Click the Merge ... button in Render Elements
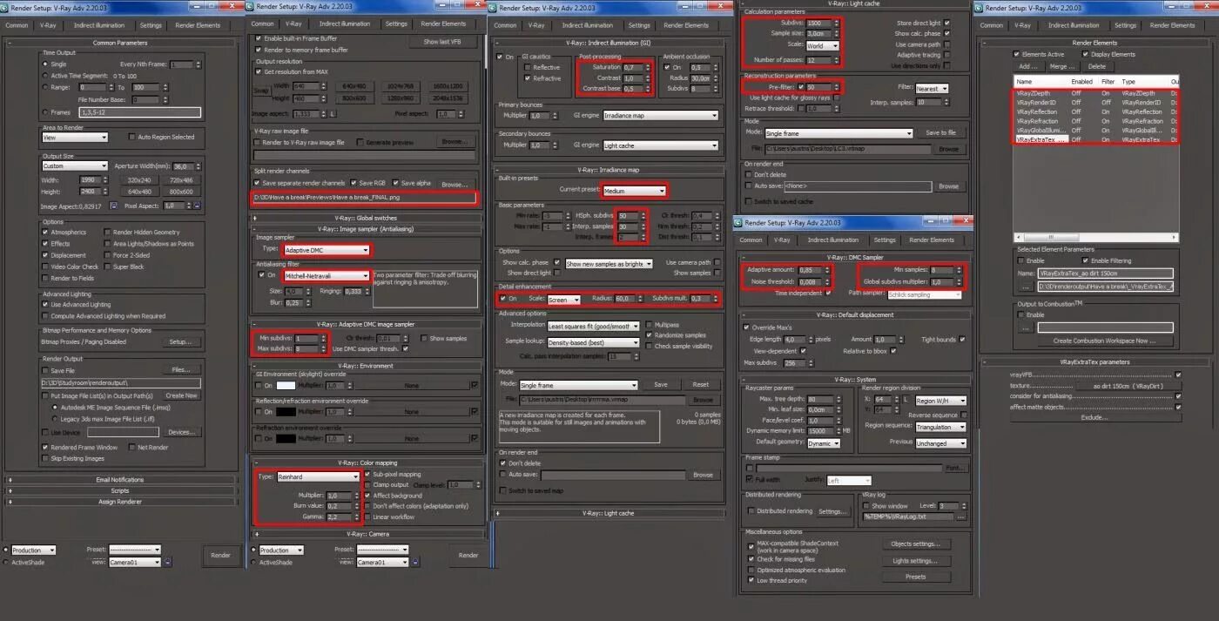The image size is (1219, 621). (x=1062, y=66)
